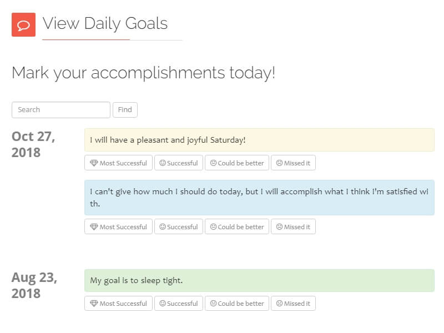Rate sleep tight goal as Successful

pyautogui.click(x=179, y=303)
